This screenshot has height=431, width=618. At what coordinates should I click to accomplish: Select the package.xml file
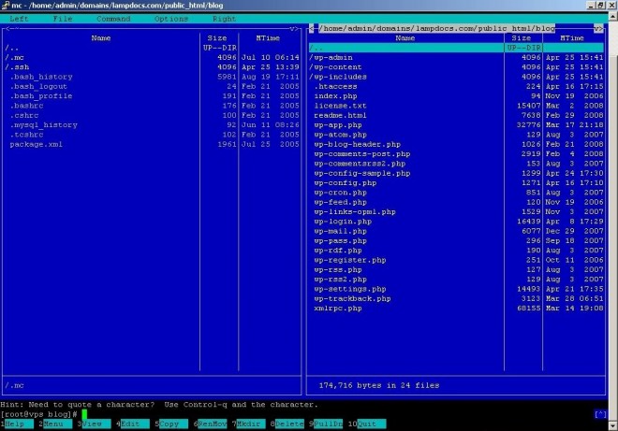152,145
